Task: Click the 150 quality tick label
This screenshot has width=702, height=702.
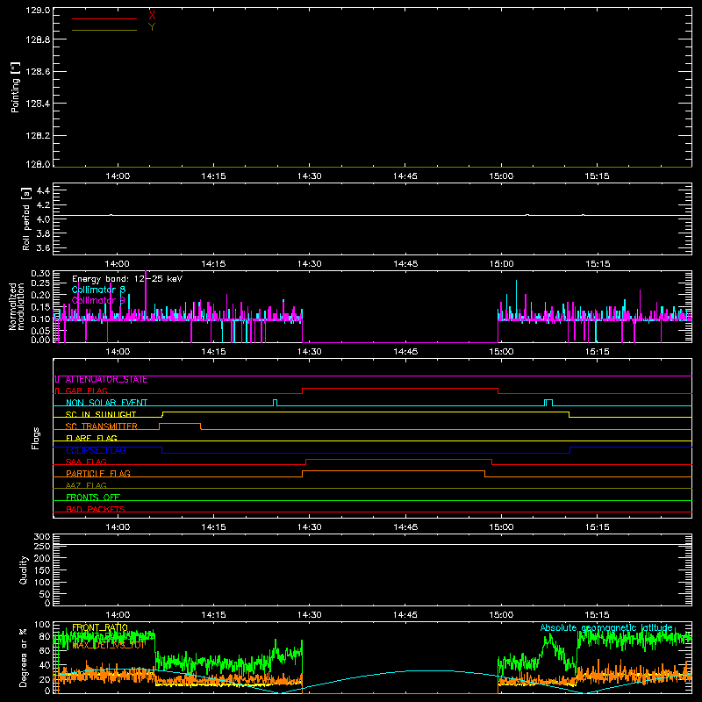Action: 42,570
